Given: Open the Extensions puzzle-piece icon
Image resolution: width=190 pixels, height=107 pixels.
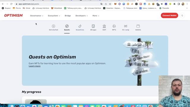Looking at the screenshot, I should [x=174, y=4].
